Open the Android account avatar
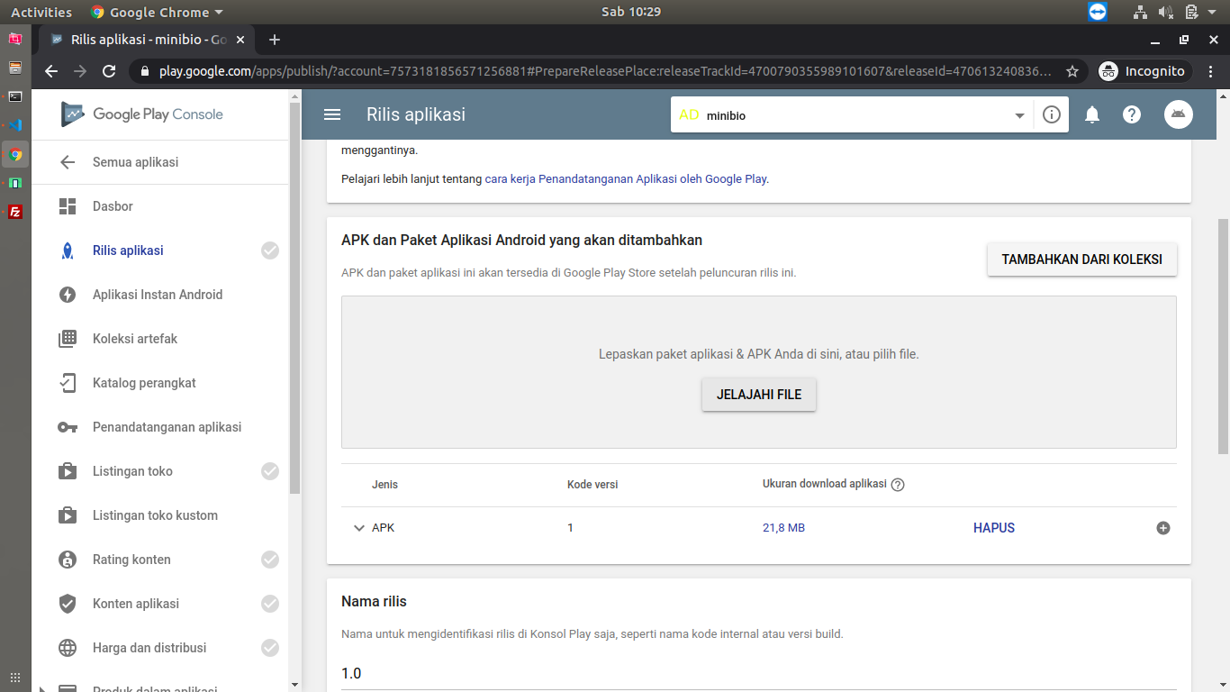1230x692 pixels. 1179,114
